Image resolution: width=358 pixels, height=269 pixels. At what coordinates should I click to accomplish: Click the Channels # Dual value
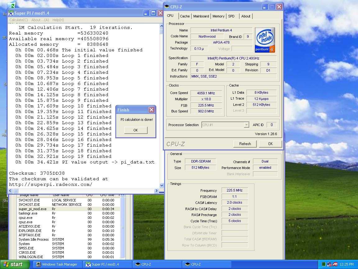[x=265, y=161]
